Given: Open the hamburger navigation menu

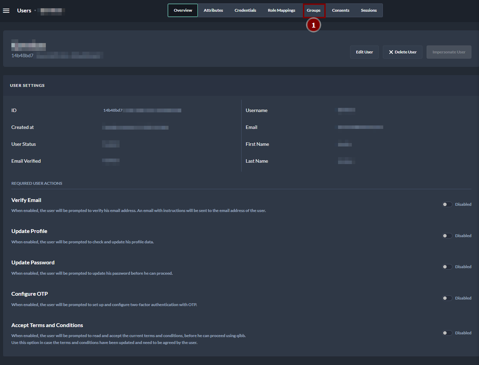Looking at the screenshot, I should 6,11.
